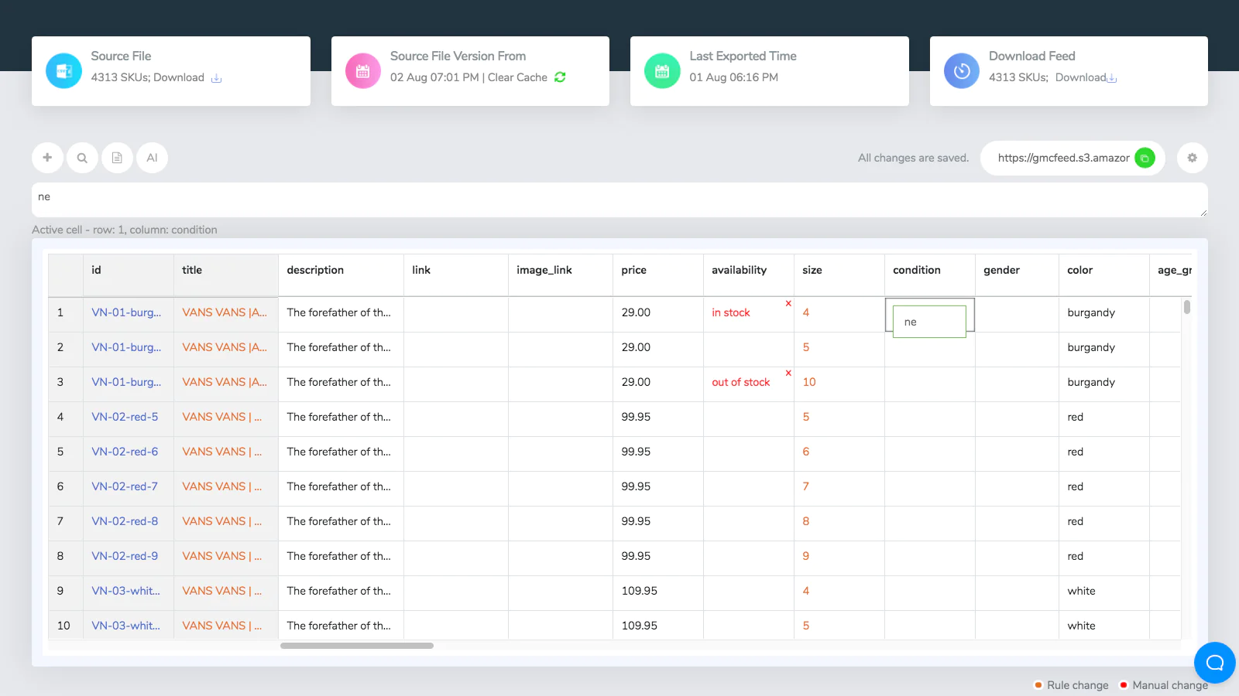Select the color column header
This screenshot has width=1239, height=696.
(x=1103, y=275)
